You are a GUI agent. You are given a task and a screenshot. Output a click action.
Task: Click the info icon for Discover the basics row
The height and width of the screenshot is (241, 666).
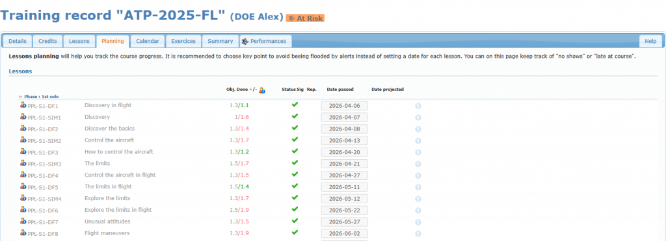(x=418, y=129)
